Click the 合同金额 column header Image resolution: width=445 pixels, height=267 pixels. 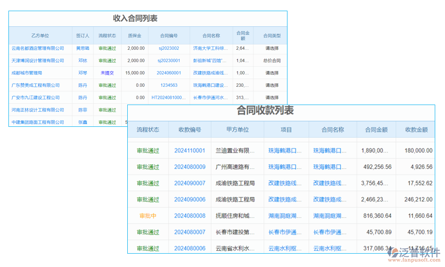[x=376, y=129]
